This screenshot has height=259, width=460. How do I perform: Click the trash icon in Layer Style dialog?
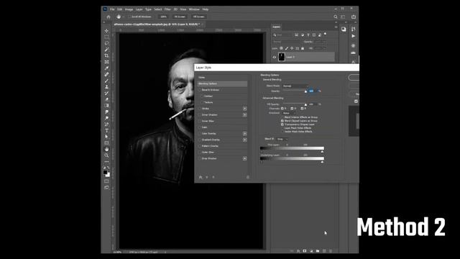247,177
